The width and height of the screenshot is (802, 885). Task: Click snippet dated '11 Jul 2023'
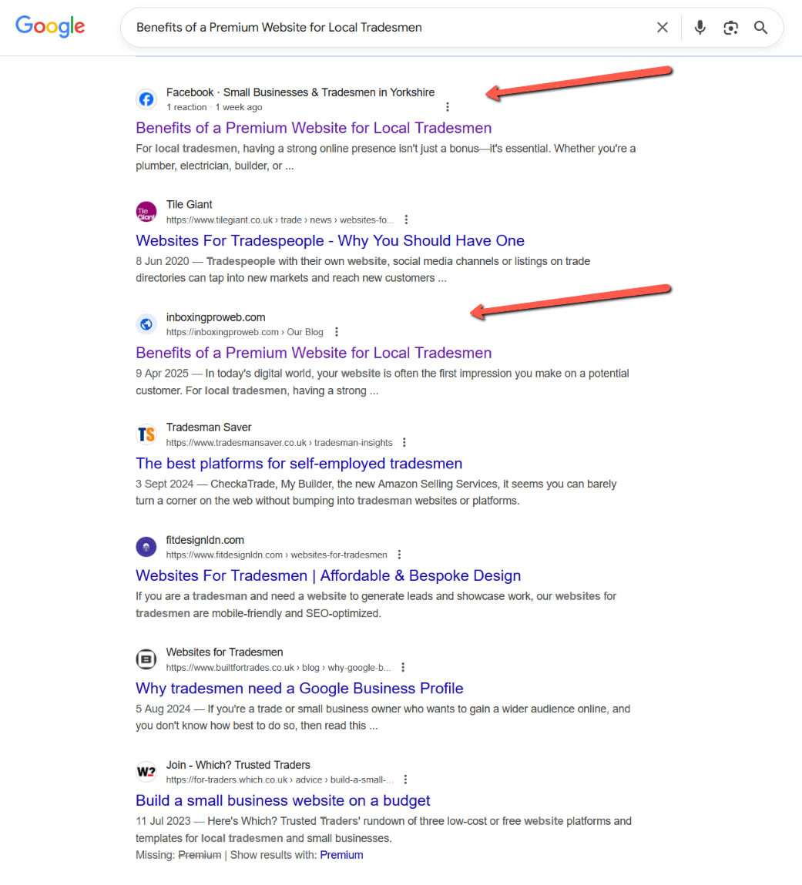tap(383, 829)
